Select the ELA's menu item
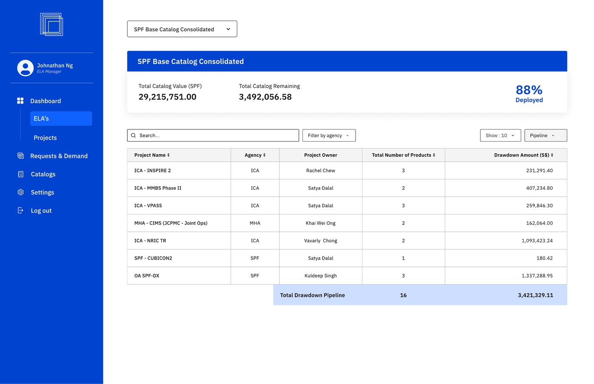This screenshot has height=384, width=594. [61, 118]
